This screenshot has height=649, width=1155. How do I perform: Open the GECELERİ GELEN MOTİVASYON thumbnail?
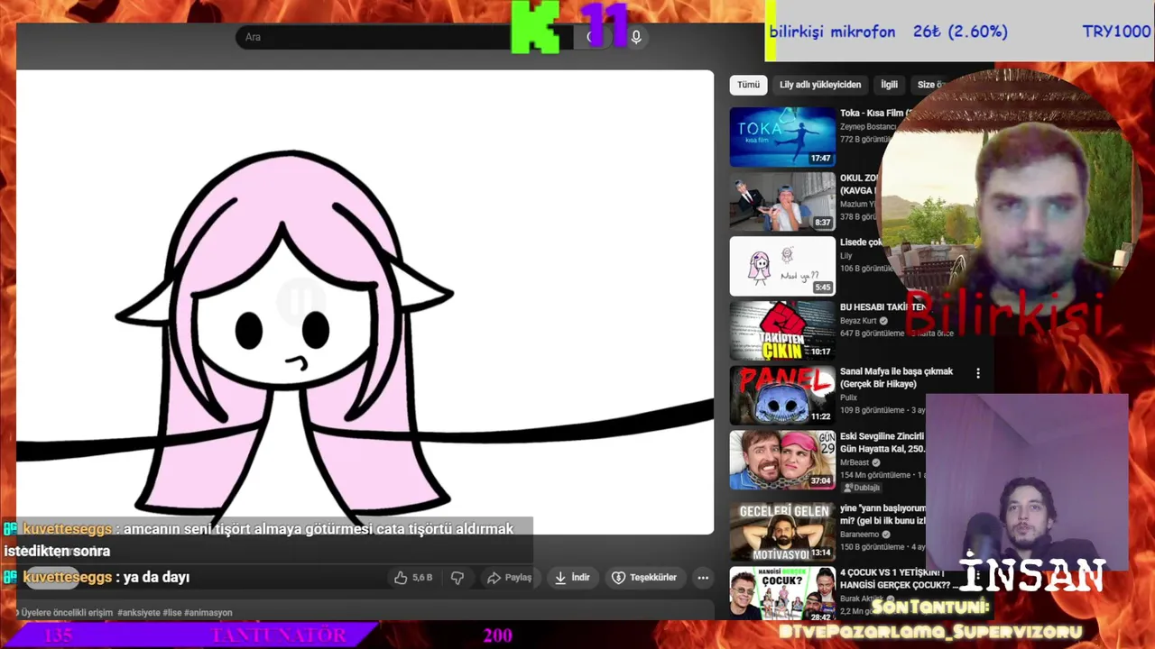pos(782,532)
